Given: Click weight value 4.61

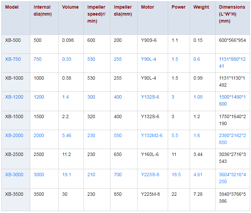Looking at the screenshot, I should tap(198, 175).
